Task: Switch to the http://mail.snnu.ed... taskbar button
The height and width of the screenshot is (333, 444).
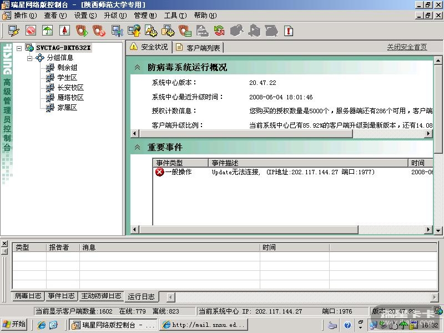Action: [204, 325]
